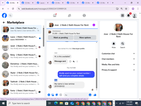Screen dimensions: 141x106
Task: Click Mark as pending button
Action: click(x=61, y=38)
